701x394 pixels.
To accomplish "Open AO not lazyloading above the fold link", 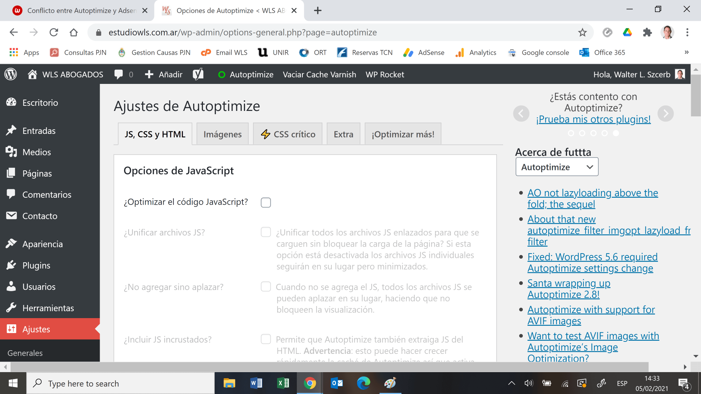I will [593, 198].
